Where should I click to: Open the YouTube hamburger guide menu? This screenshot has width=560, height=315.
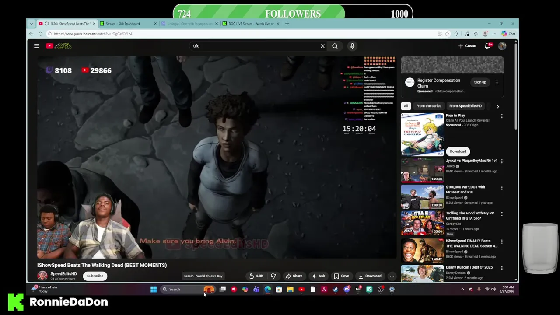[x=36, y=46]
